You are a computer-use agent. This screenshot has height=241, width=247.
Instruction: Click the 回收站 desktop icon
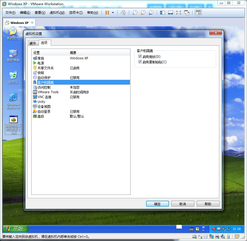(13, 78)
